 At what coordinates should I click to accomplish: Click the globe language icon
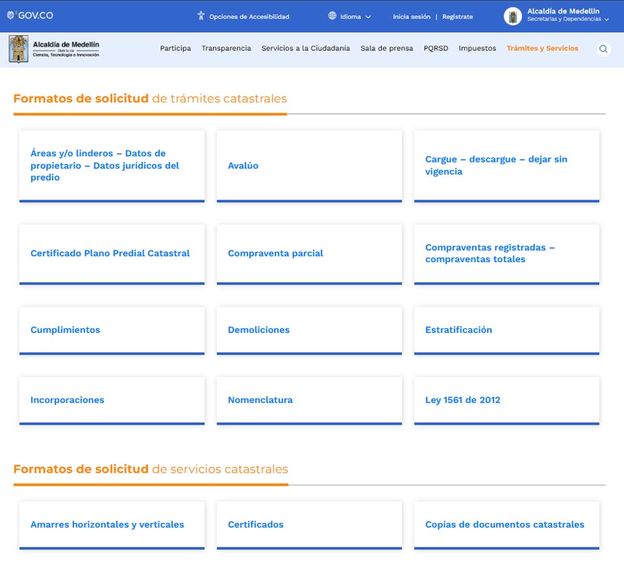[332, 16]
